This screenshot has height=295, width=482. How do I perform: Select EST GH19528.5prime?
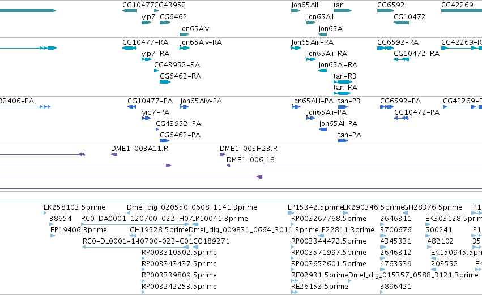[x=159, y=231]
